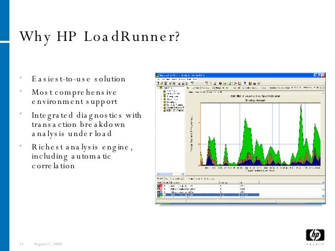Select the first Legend tab below the graph
This screenshot has height=251, width=335.
point(160,178)
